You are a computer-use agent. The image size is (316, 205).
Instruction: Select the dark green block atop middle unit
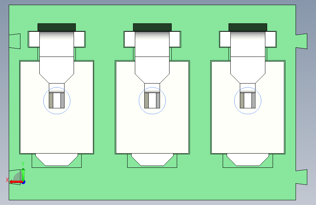coord(152,27)
